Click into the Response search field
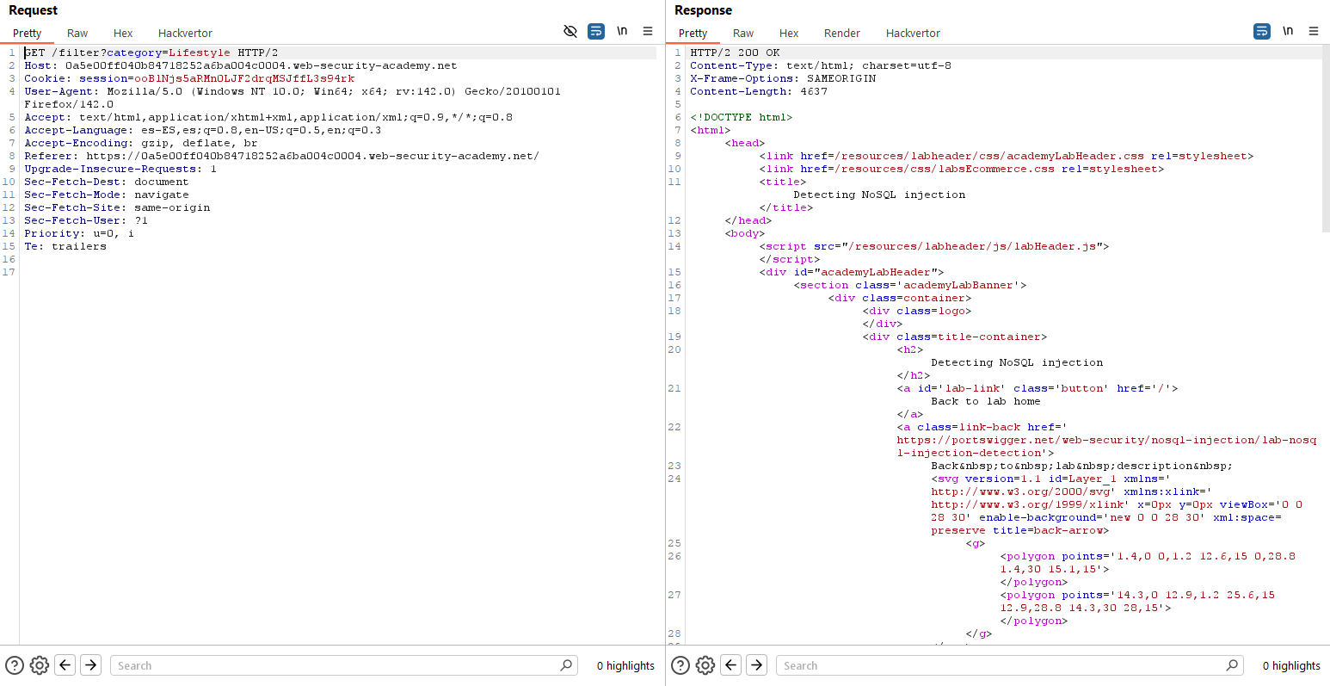The height and width of the screenshot is (686, 1330). (x=998, y=665)
